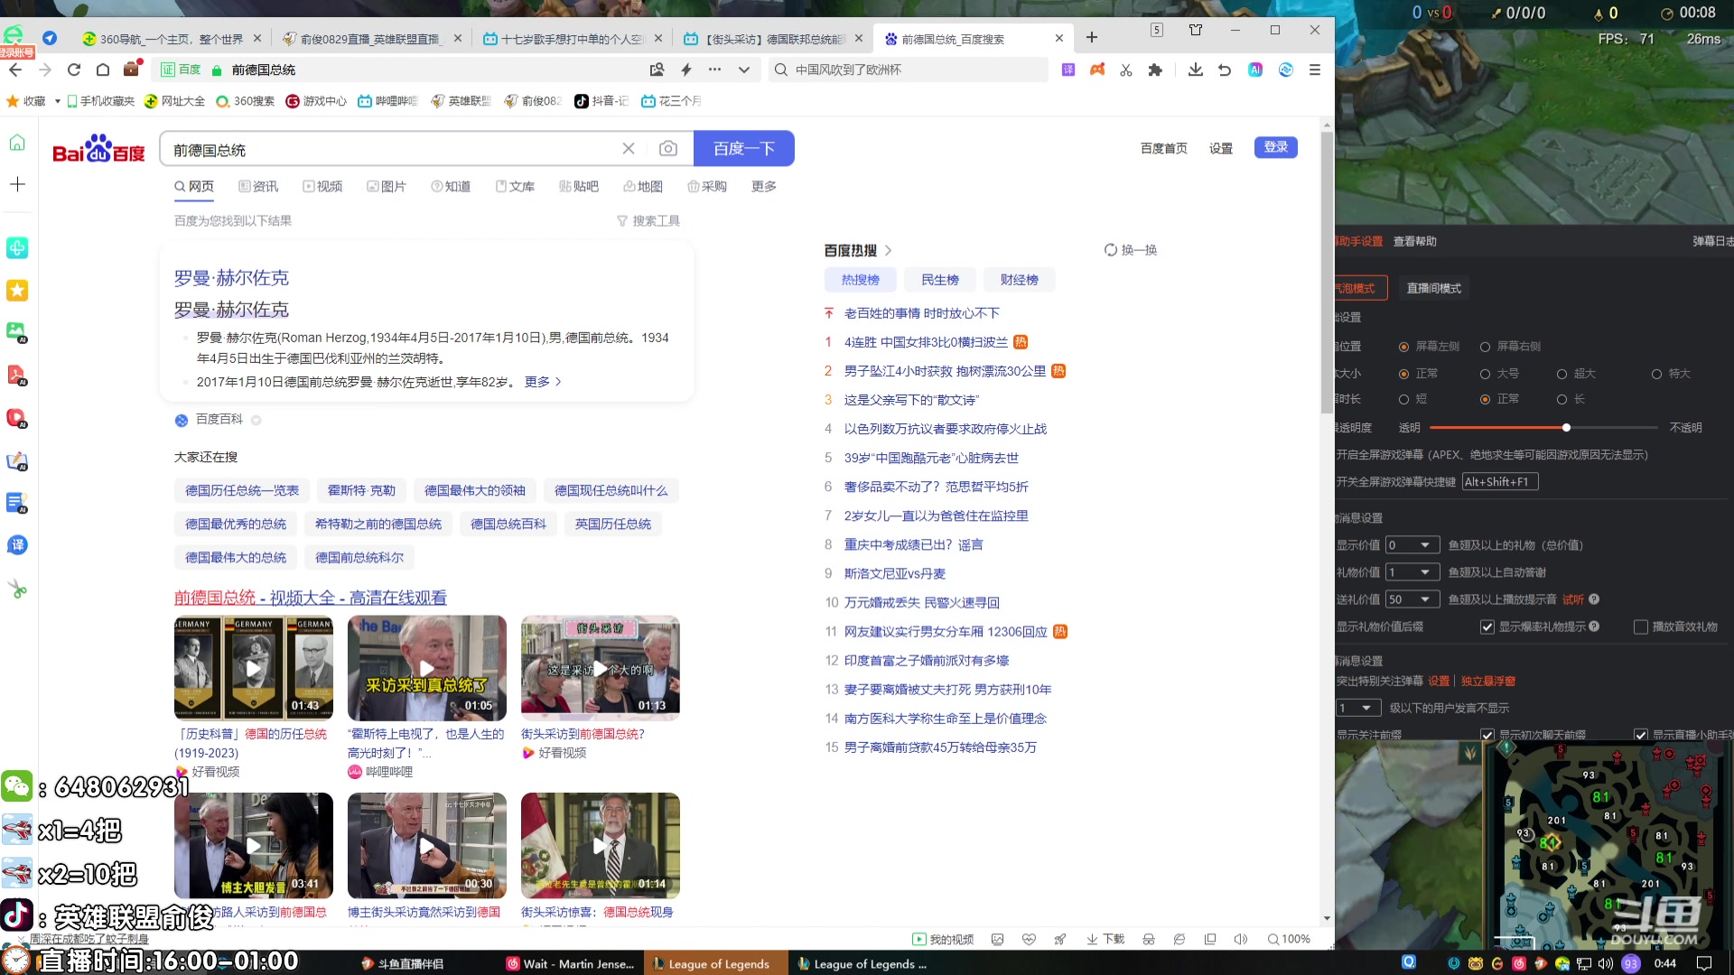Expand 更多 link in Herzog summary
Viewport: 1734px width, 975px height.
[543, 382]
